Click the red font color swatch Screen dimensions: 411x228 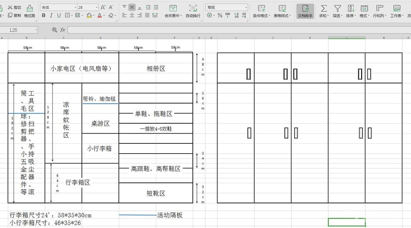99,15
